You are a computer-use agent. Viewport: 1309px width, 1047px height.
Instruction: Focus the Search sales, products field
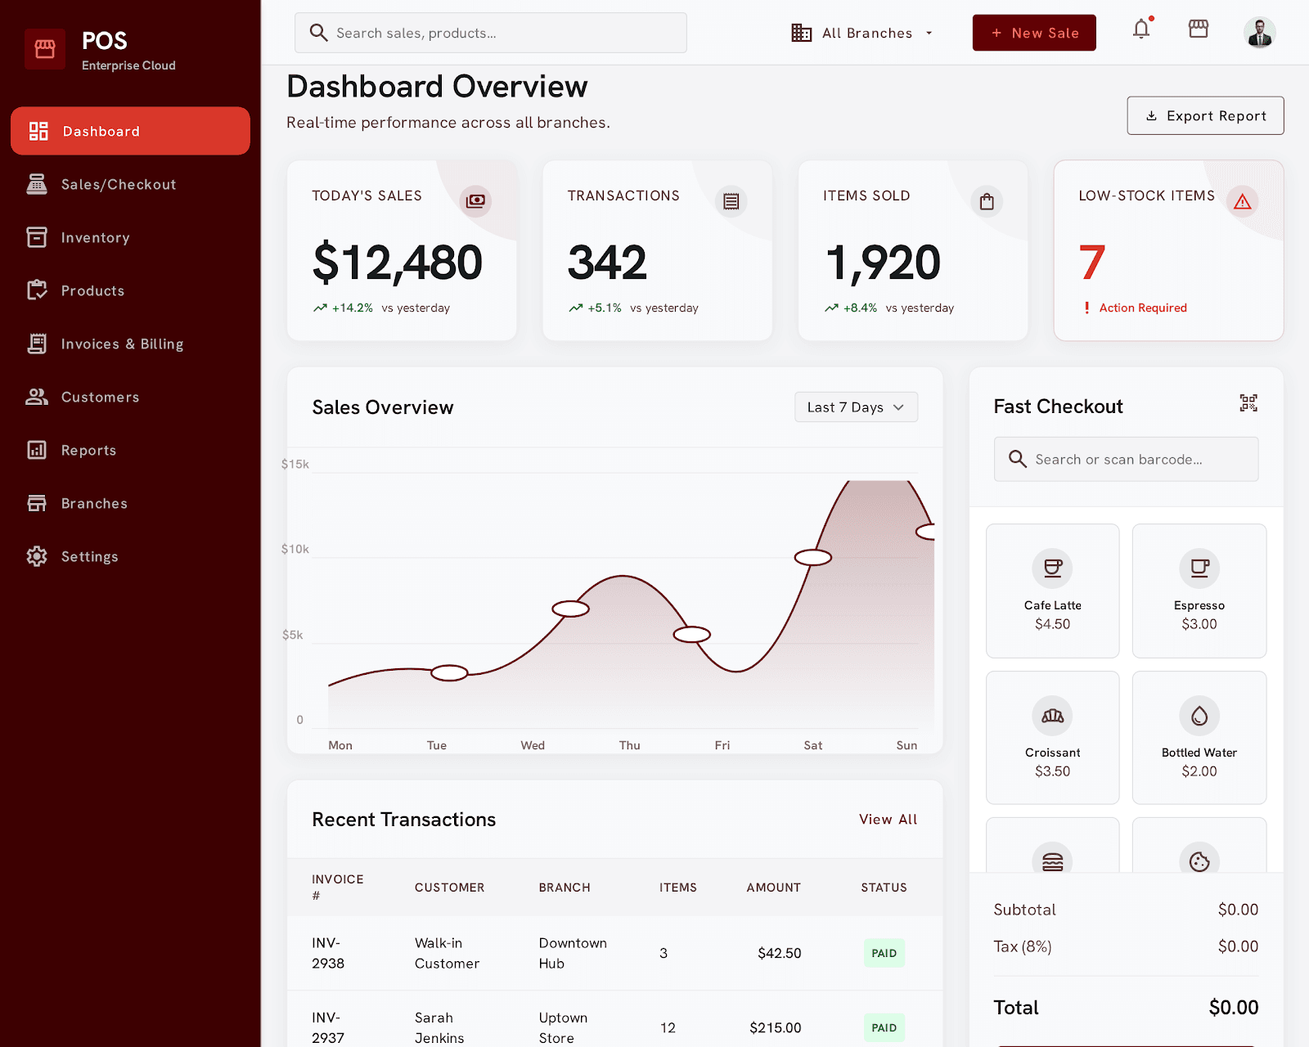(490, 33)
